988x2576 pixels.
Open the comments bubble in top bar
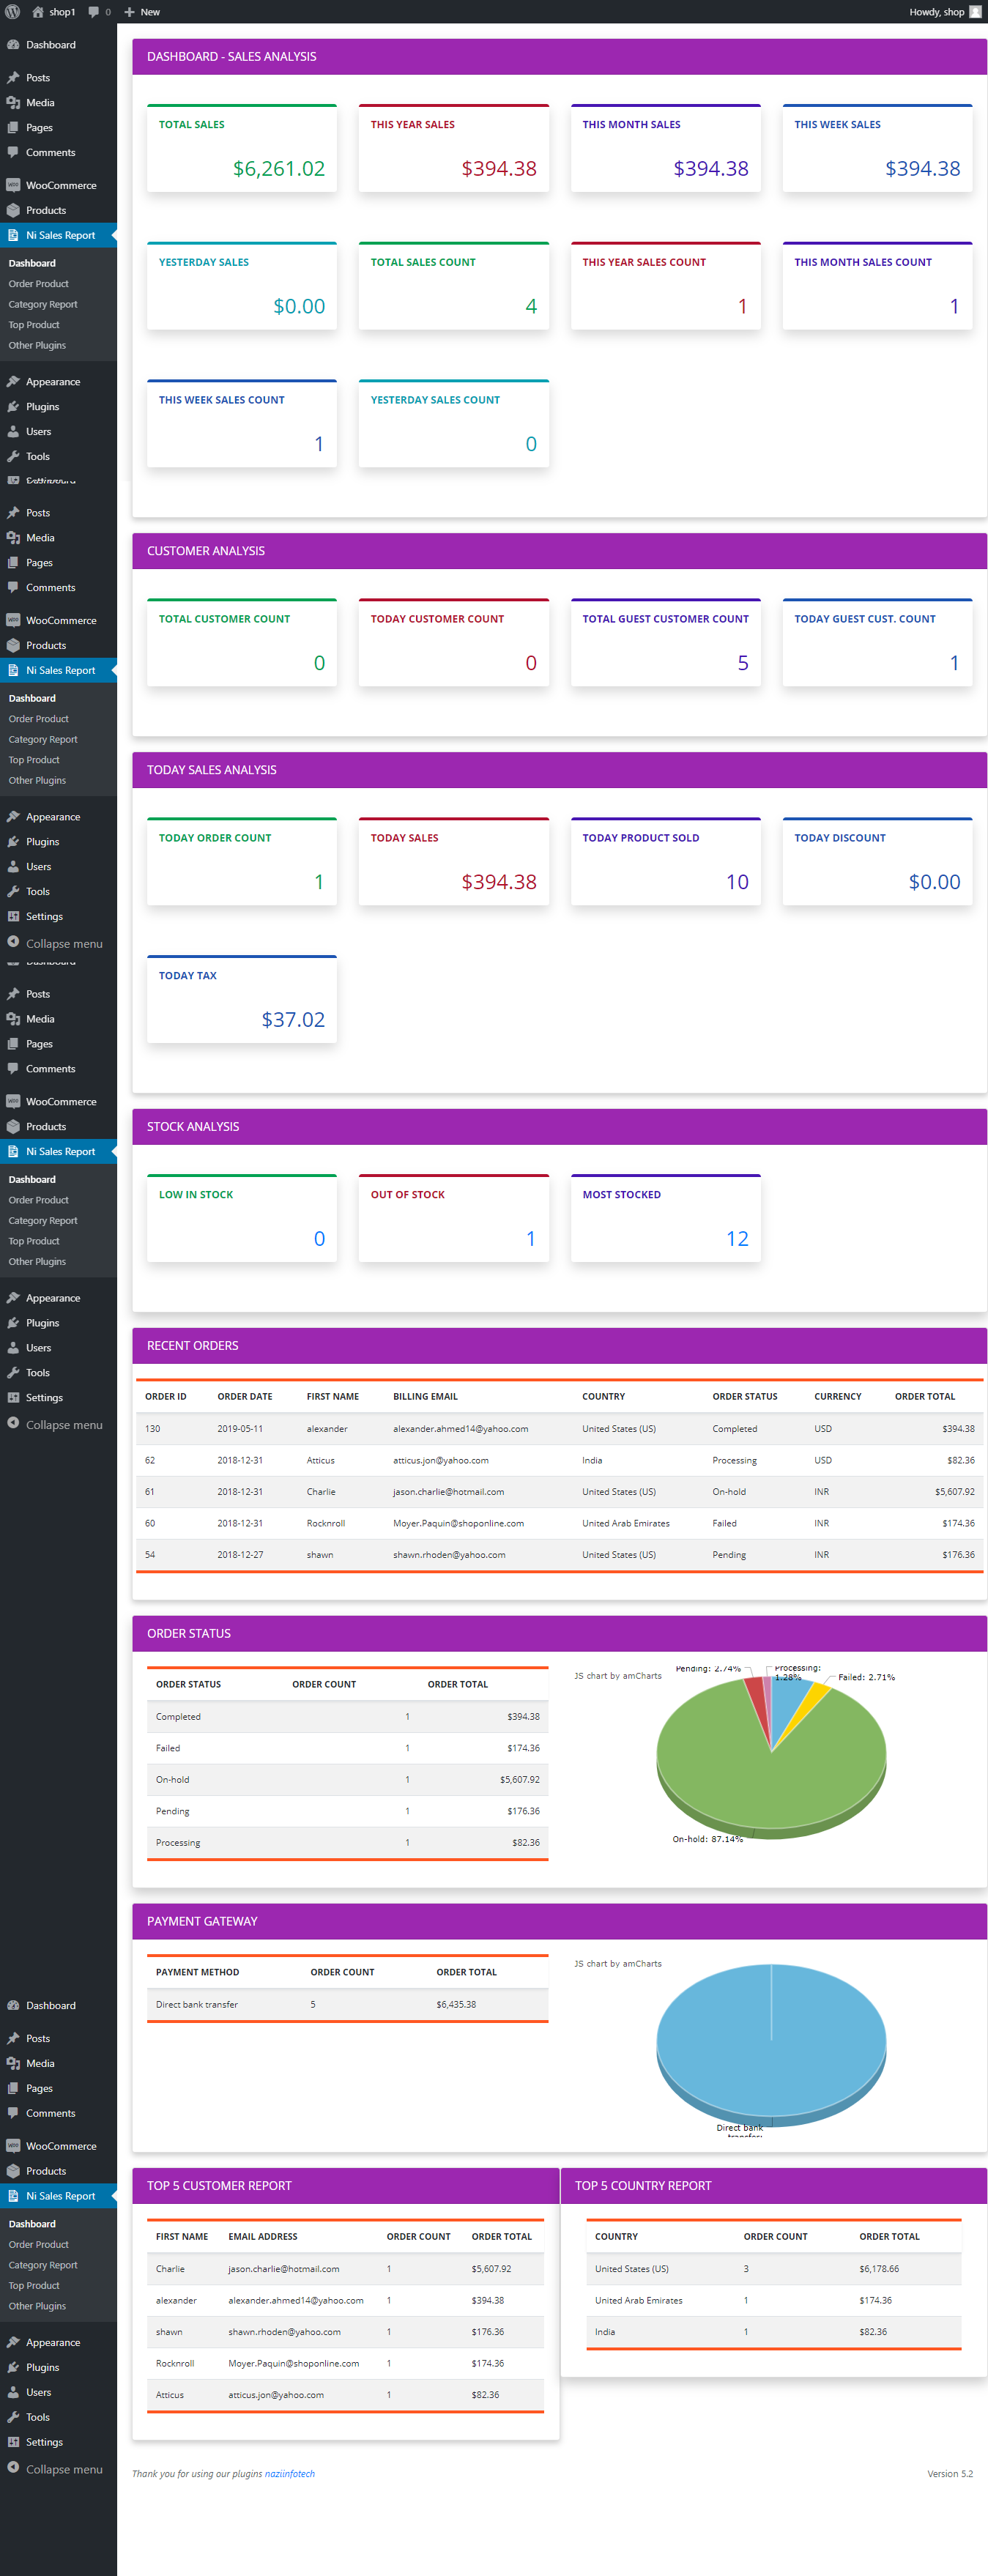pyautogui.click(x=94, y=12)
